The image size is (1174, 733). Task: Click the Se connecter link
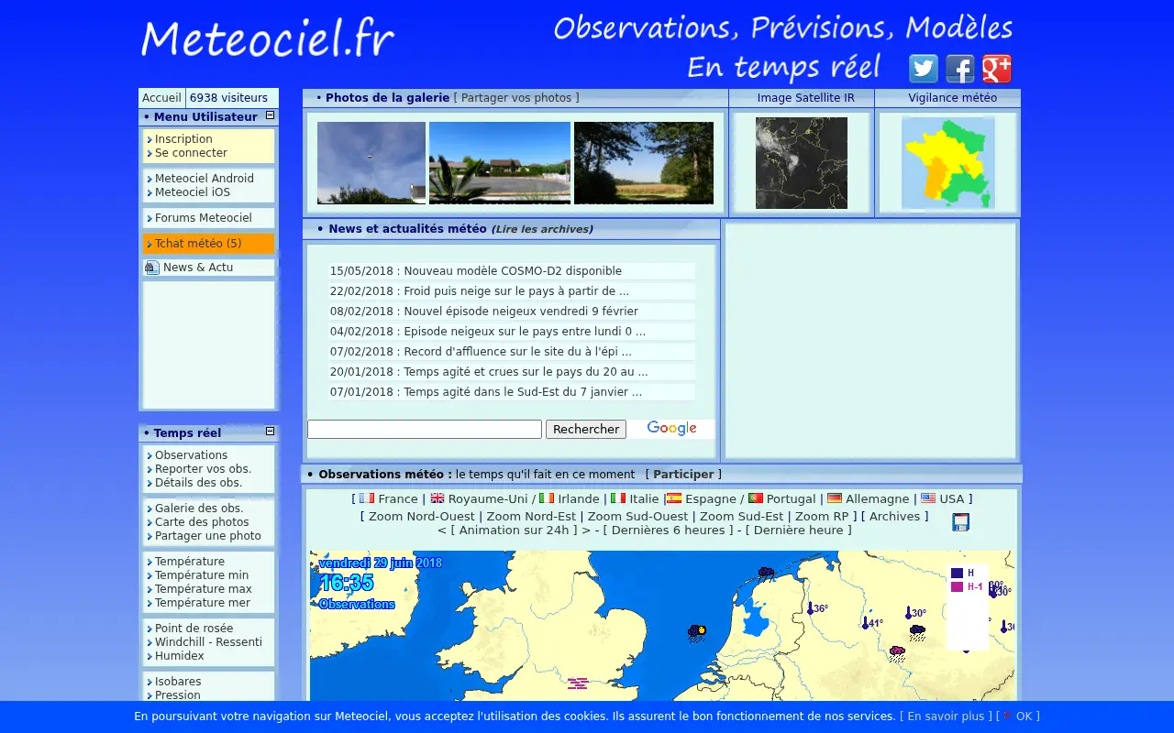point(191,153)
